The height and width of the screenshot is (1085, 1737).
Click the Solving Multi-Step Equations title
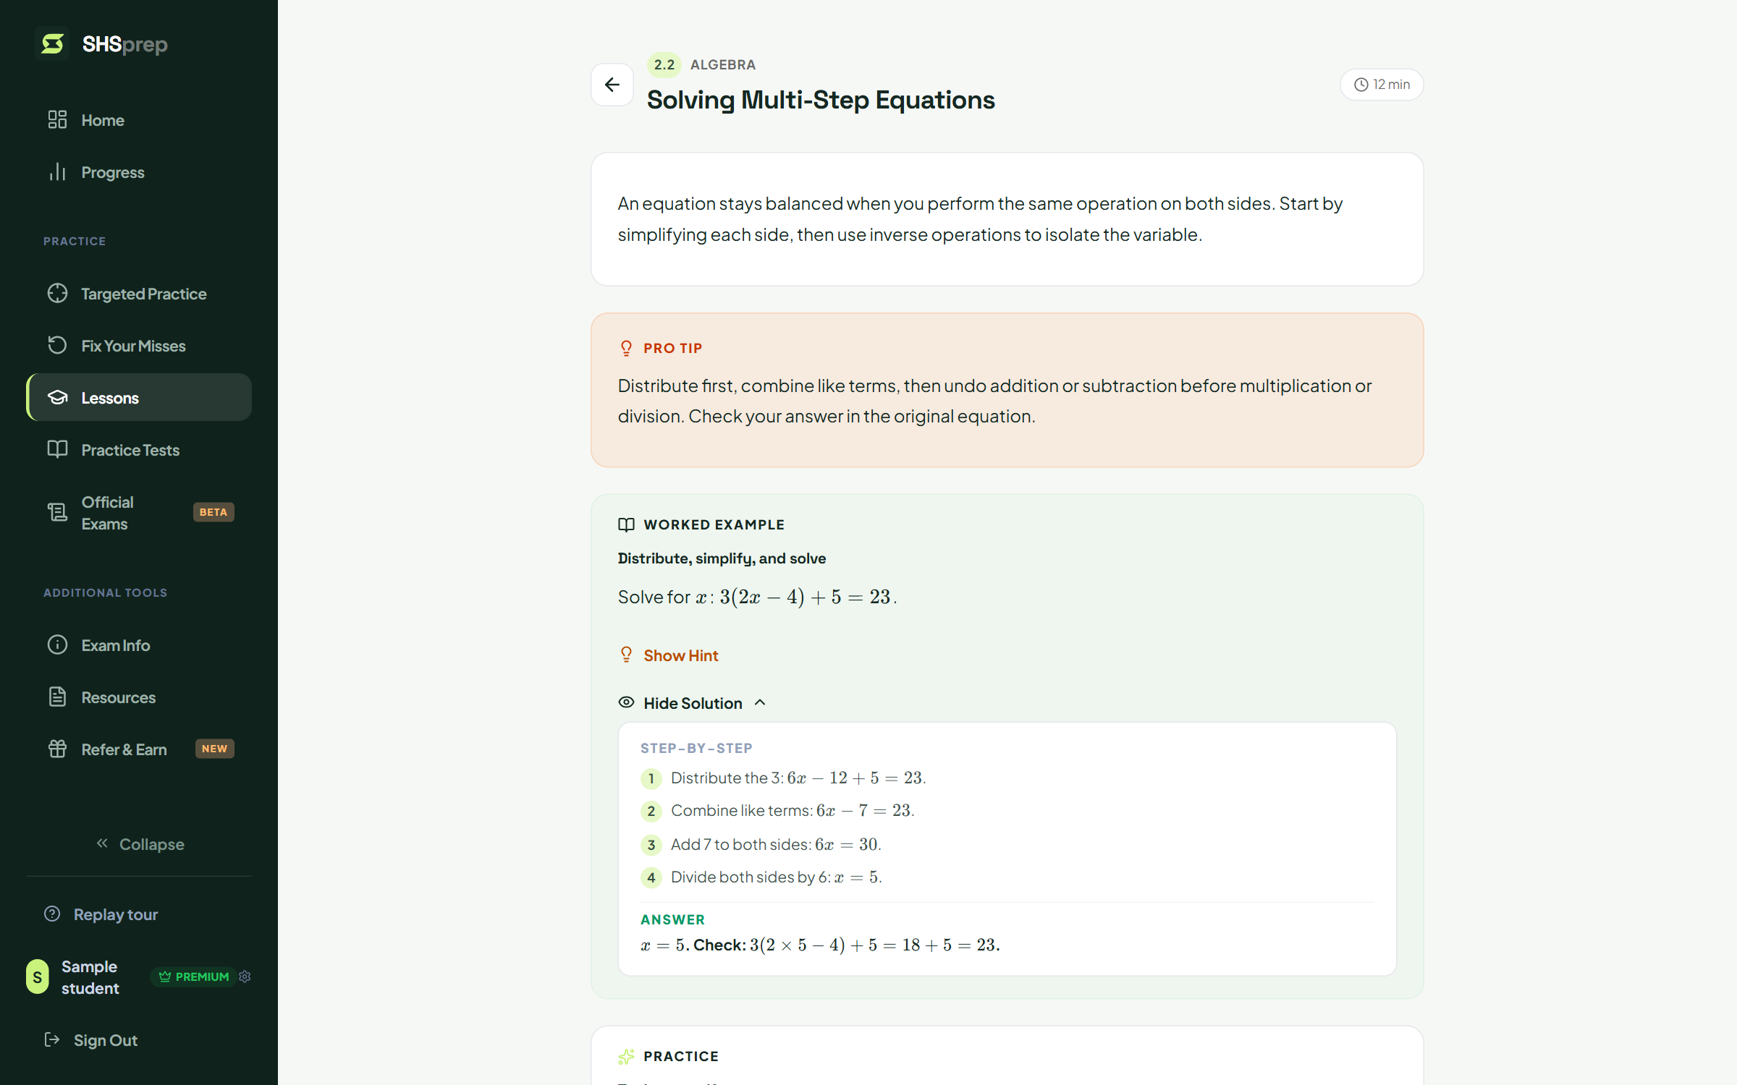(821, 100)
